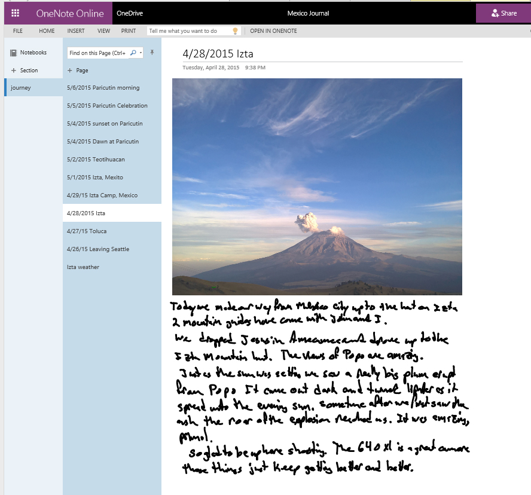
Task: Open the FILE menu
Action: (x=17, y=30)
